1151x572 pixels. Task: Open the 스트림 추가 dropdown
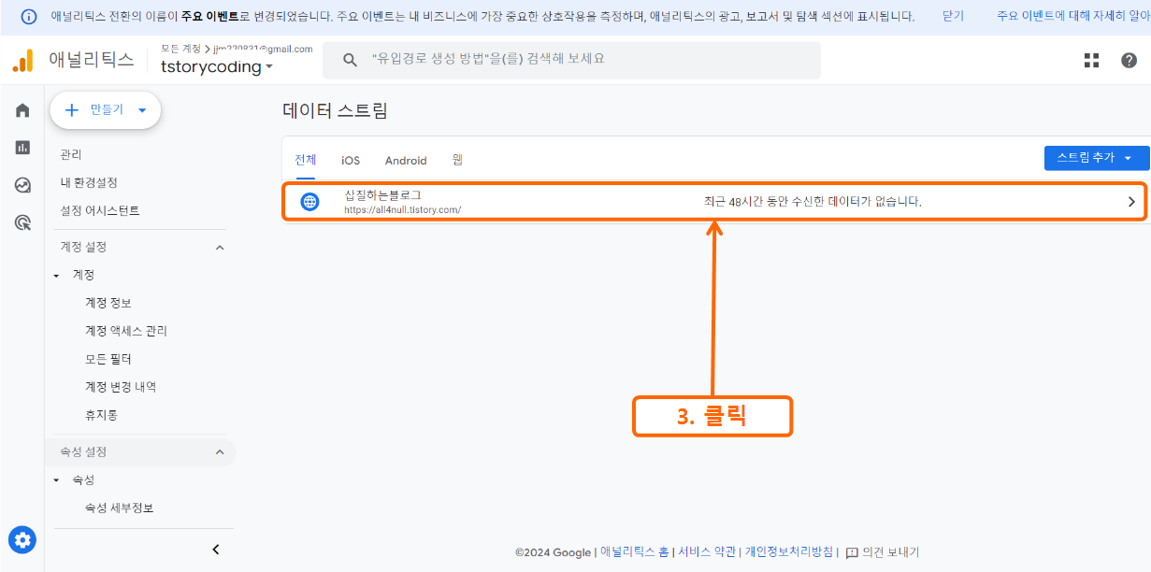1096,158
